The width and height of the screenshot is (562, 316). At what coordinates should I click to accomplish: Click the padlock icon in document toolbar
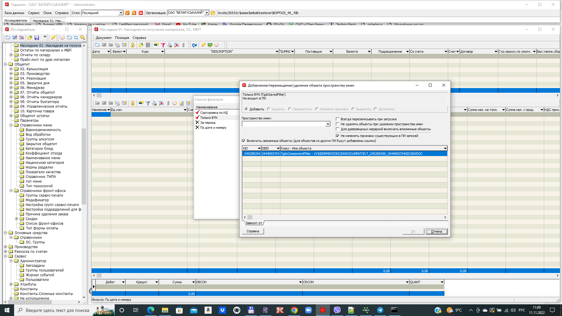(133, 45)
